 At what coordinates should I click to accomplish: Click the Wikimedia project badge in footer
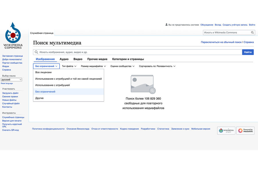pos(226,130)
